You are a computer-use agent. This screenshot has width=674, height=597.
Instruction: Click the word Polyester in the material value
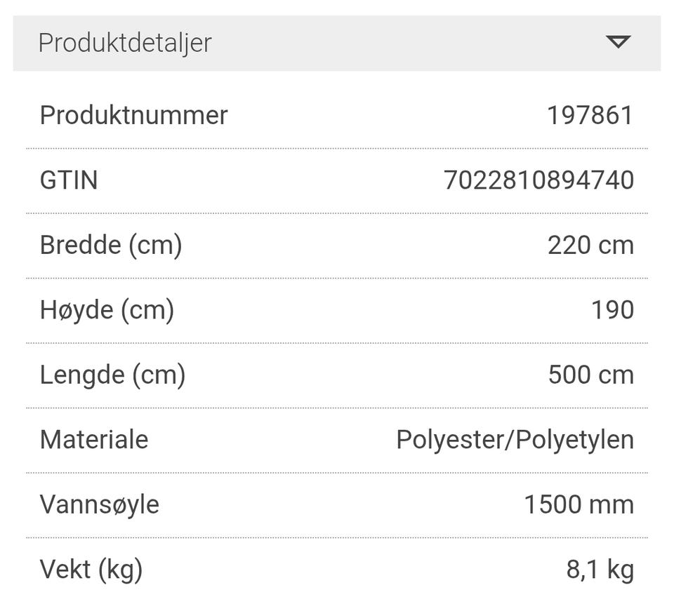click(448, 440)
